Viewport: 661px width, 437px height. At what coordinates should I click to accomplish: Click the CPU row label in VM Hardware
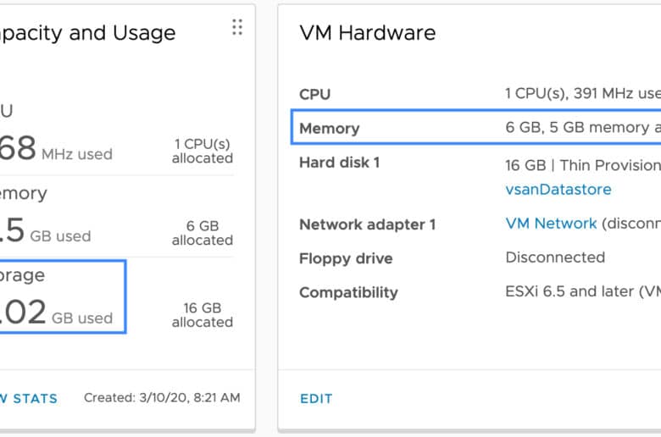pos(314,94)
